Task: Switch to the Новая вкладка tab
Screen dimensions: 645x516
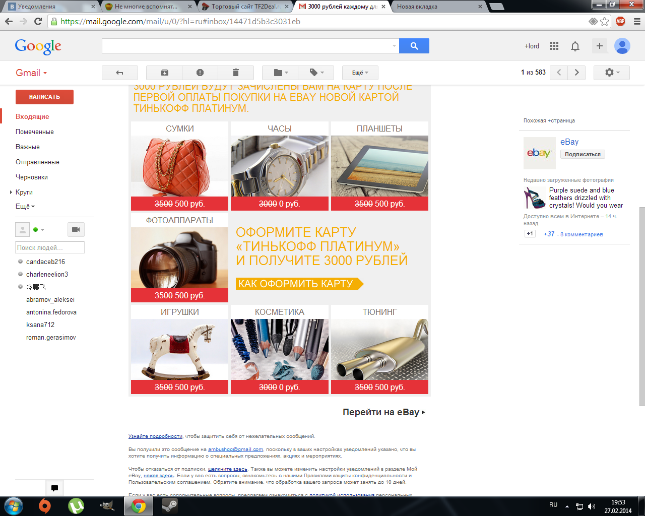Action: point(438,7)
